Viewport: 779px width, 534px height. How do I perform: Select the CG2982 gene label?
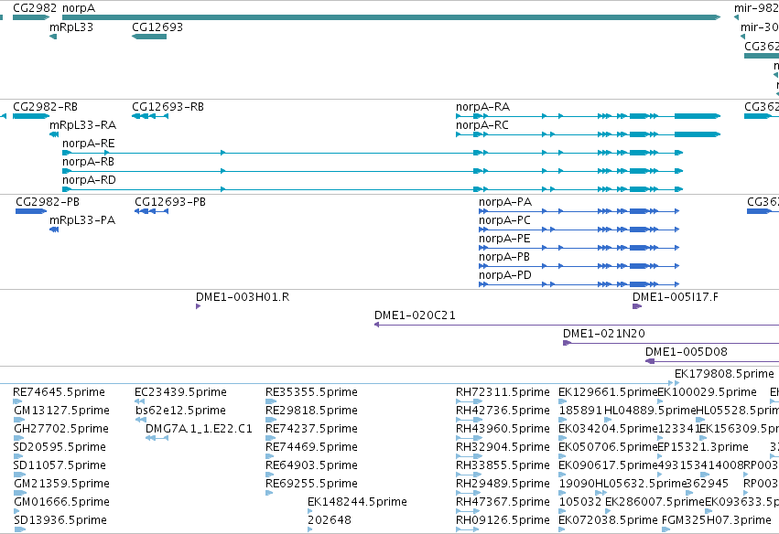[34, 8]
